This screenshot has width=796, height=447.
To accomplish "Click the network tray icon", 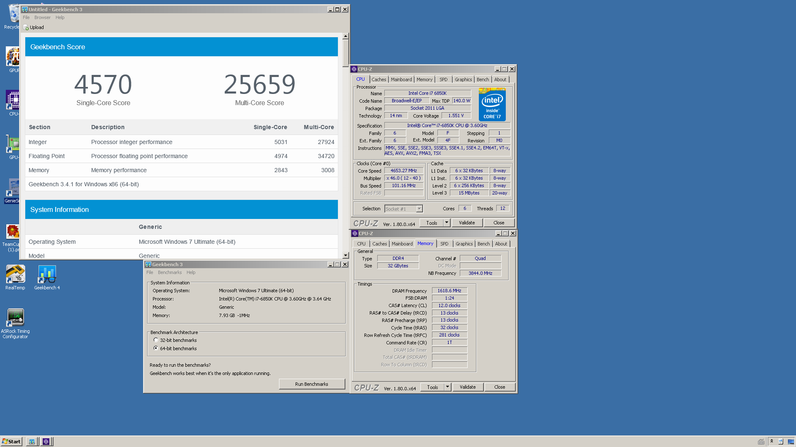I will [791, 442].
